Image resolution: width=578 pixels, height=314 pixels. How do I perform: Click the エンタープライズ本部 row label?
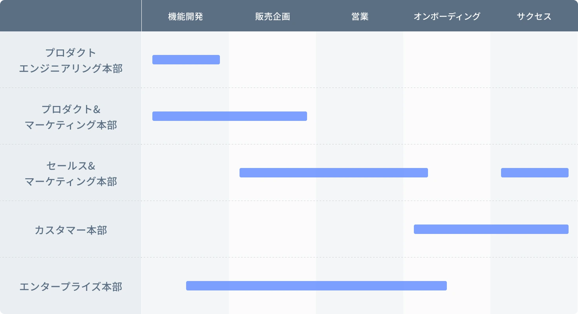tap(71, 287)
